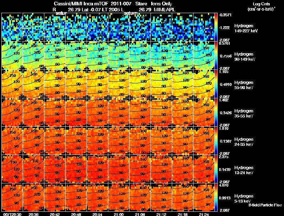This screenshot has width=284, height=216.
Task: Click the 1.402 colorbar value
Action: click(224, 100)
